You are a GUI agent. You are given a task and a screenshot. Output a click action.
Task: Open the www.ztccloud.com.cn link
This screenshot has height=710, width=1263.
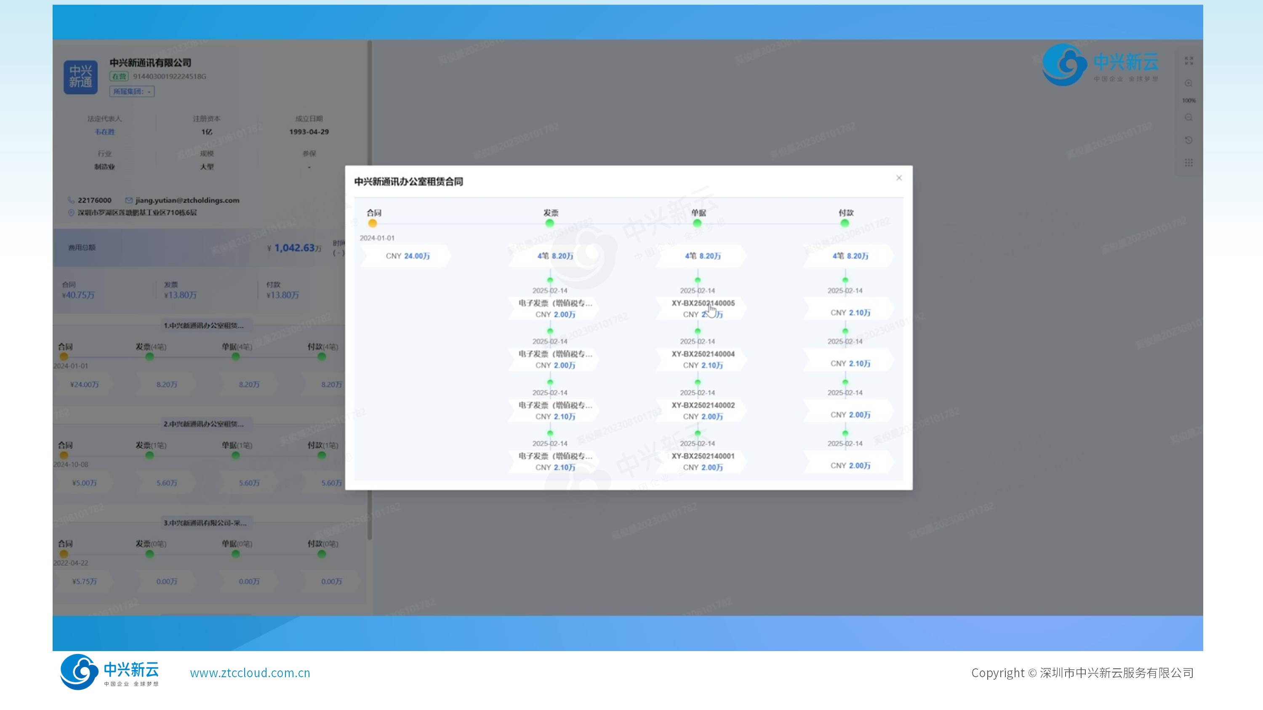click(250, 673)
